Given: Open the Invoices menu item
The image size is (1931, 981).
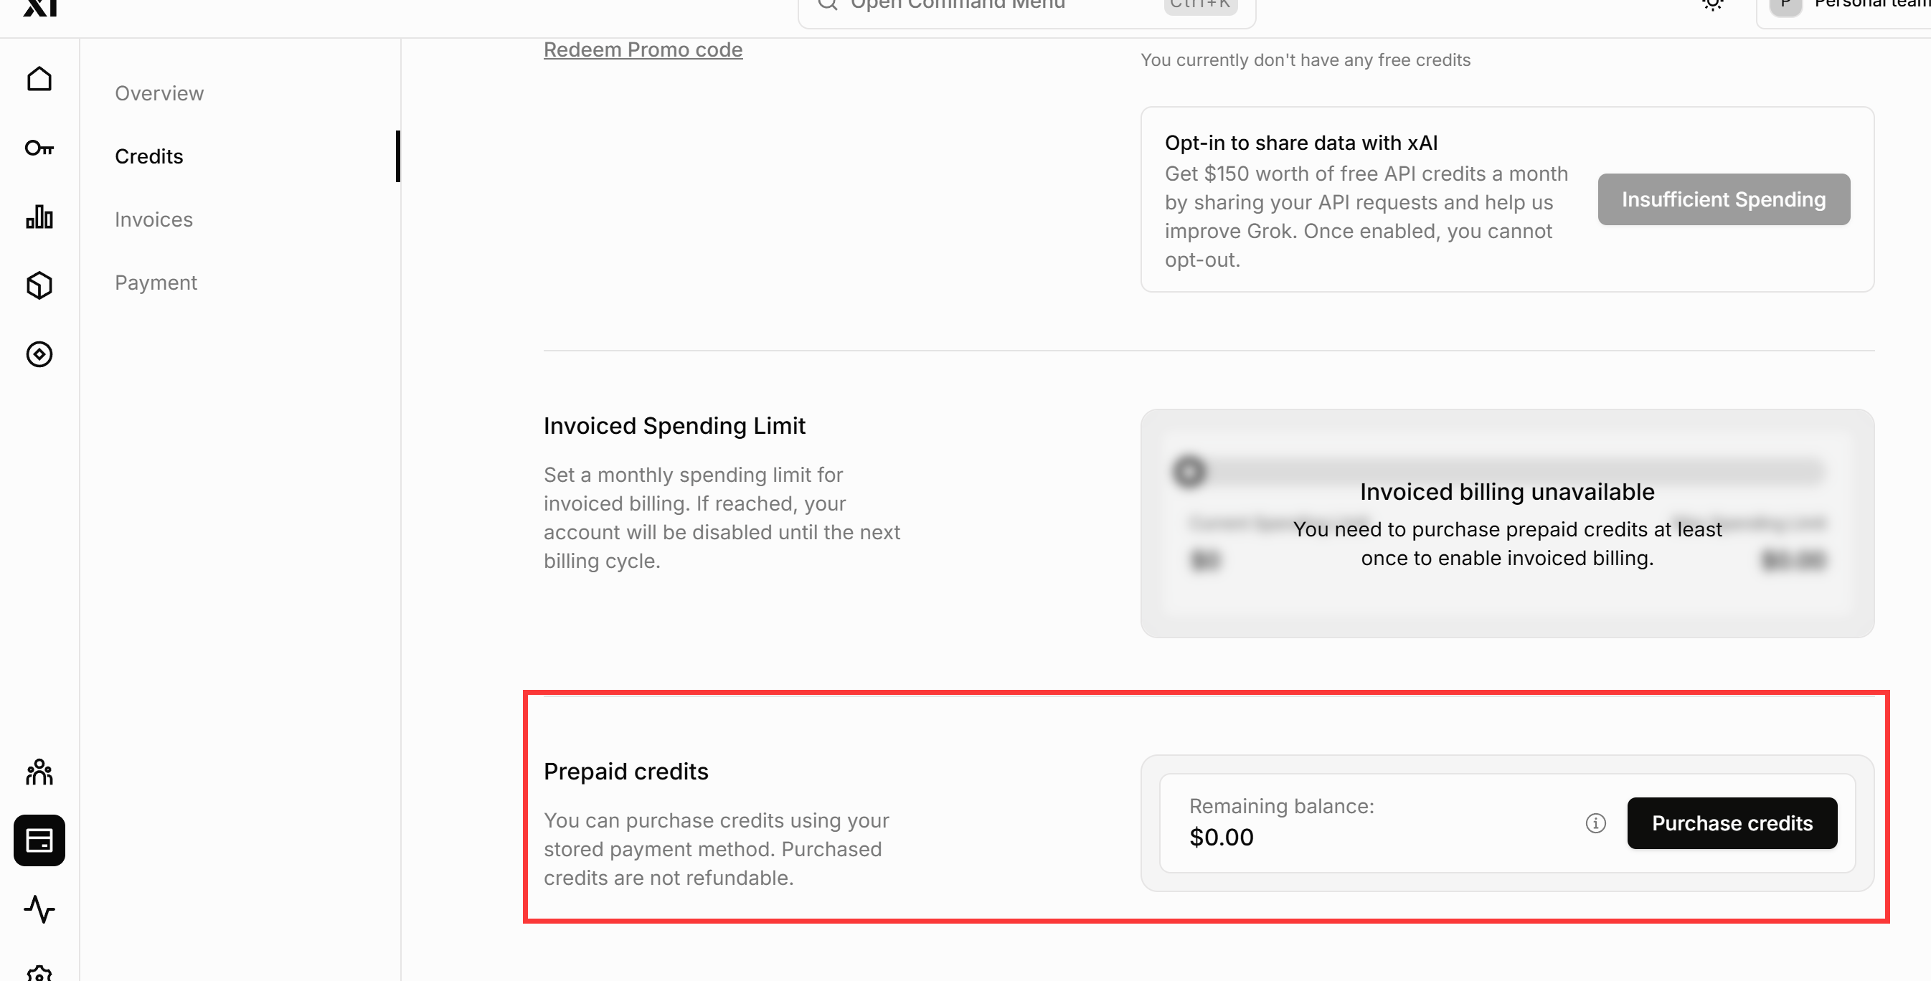Looking at the screenshot, I should point(154,219).
